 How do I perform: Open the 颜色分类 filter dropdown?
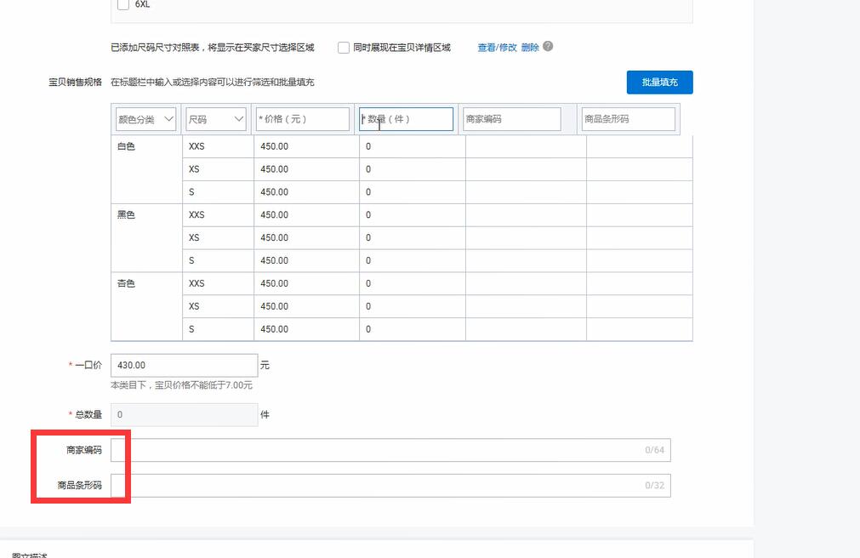(x=146, y=119)
